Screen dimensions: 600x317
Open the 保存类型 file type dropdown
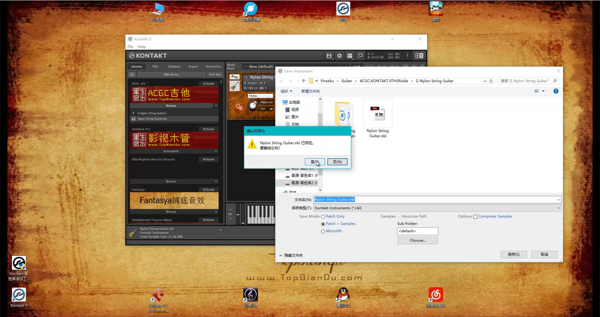[558, 208]
